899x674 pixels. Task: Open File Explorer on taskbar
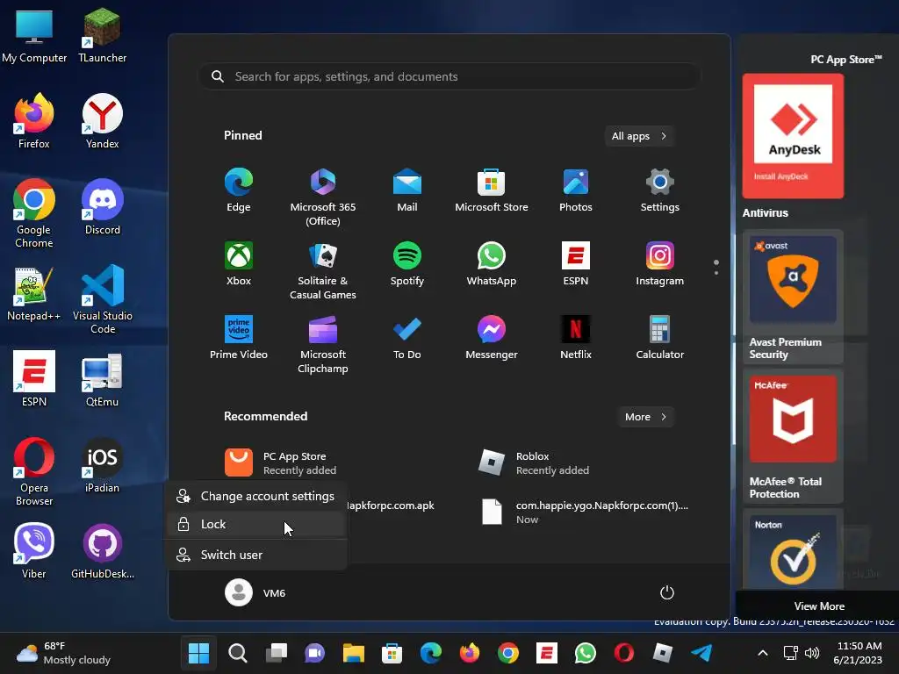(x=353, y=653)
